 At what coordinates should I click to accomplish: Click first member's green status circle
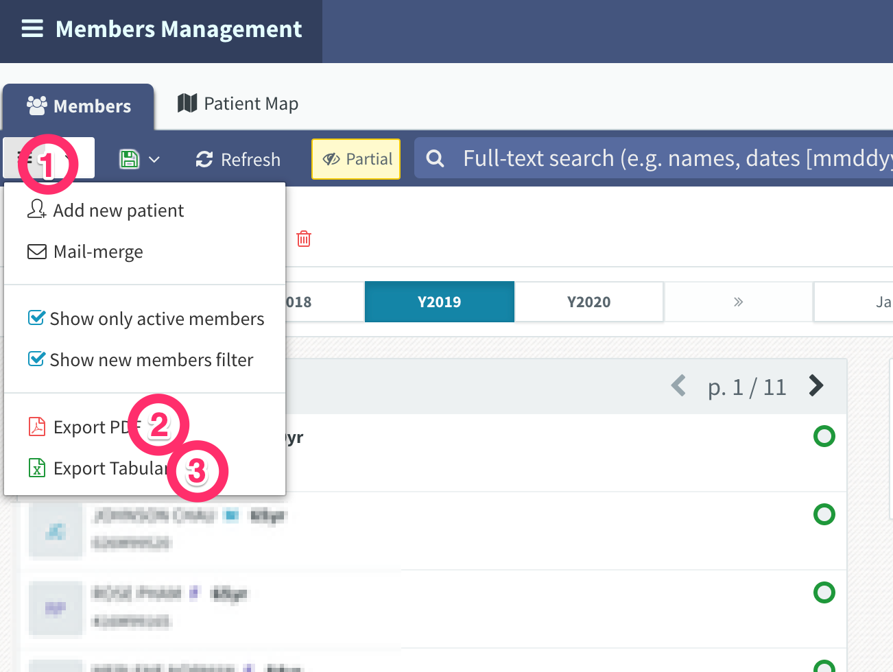coord(824,436)
